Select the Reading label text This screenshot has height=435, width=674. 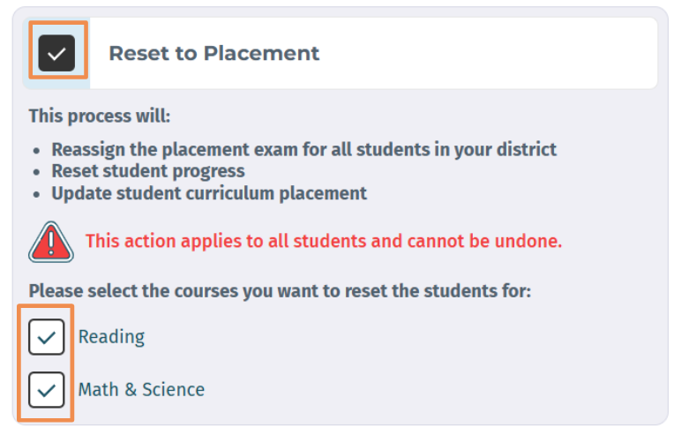pos(111,337)
